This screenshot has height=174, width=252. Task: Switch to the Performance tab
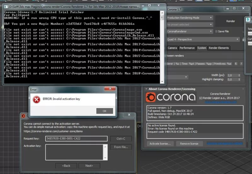(187, 48)
